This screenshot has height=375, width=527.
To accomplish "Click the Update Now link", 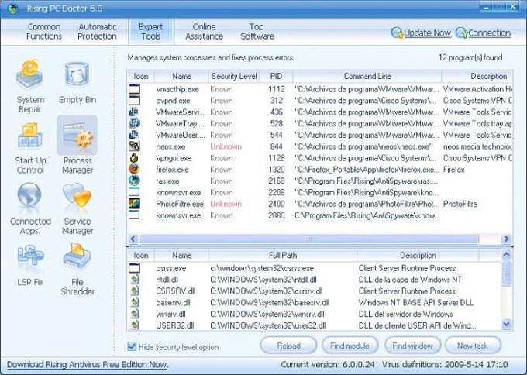I will pos(427,33).
